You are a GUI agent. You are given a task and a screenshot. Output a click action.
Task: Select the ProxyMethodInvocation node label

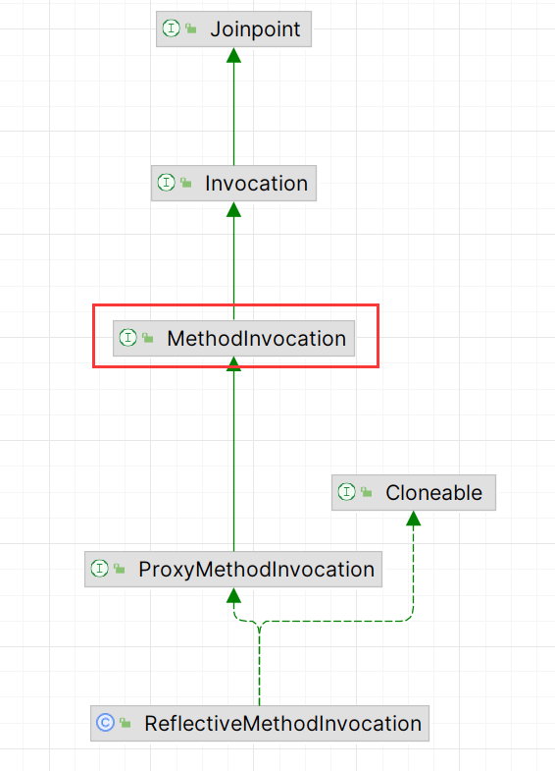(257, 570)
